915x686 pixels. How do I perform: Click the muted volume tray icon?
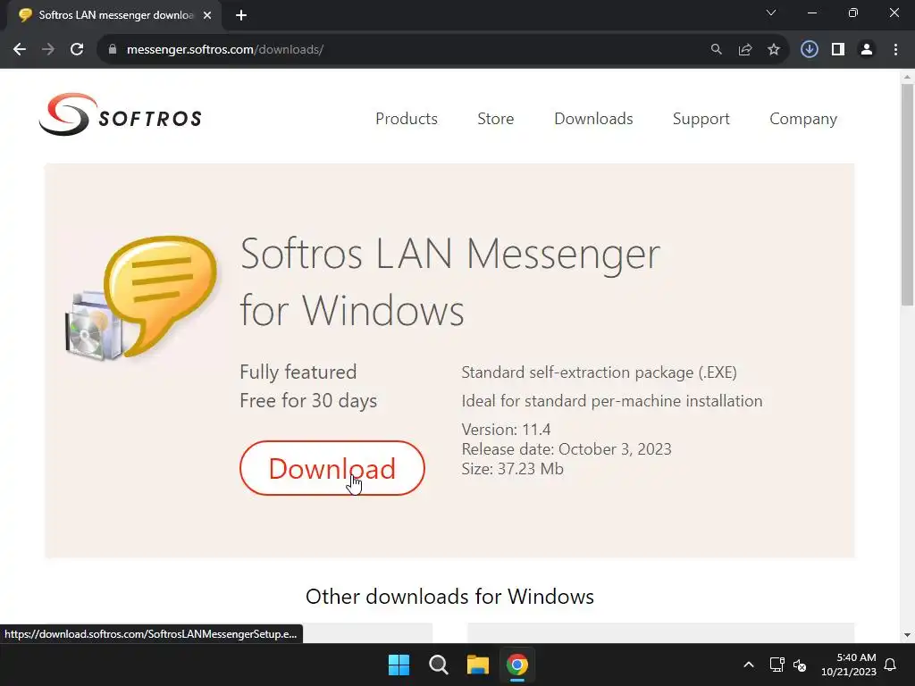[800, 665]
